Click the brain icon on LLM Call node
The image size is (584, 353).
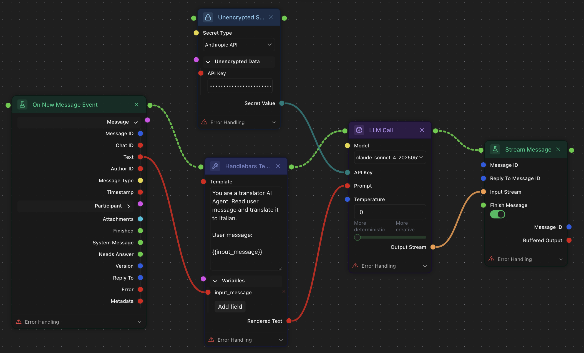[x=359, y=130]
